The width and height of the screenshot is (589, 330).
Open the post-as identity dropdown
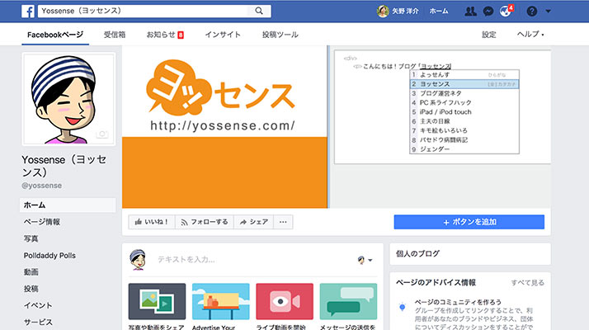(365, 260)
